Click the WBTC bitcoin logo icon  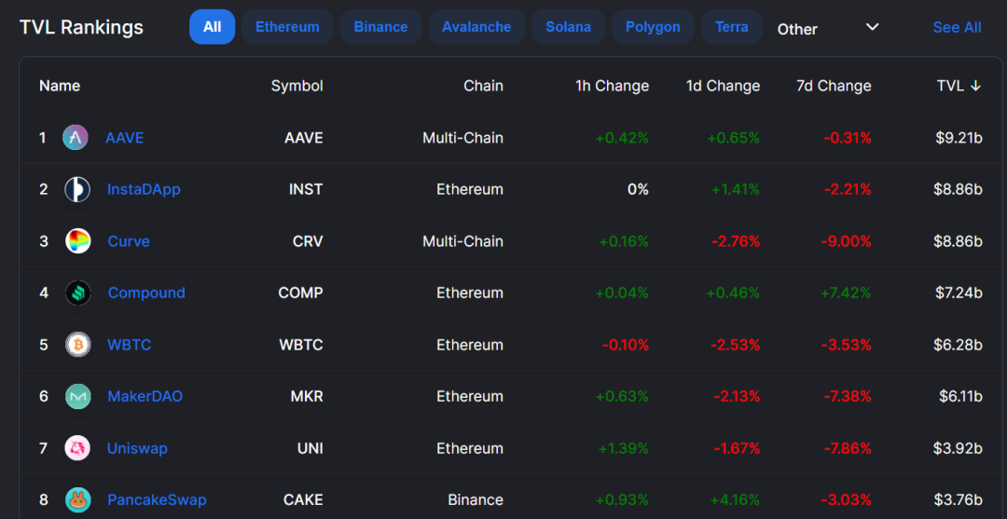[x=77, y=345]
